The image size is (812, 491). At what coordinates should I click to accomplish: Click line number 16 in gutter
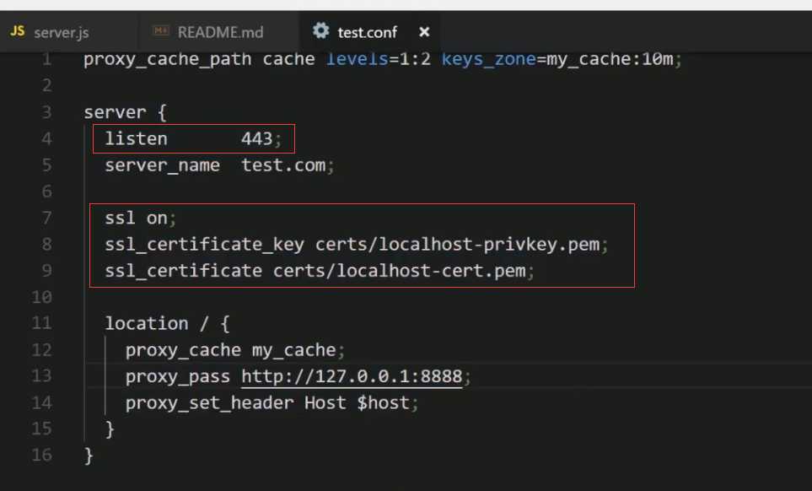pyautogui.click(x=41, y=455)
